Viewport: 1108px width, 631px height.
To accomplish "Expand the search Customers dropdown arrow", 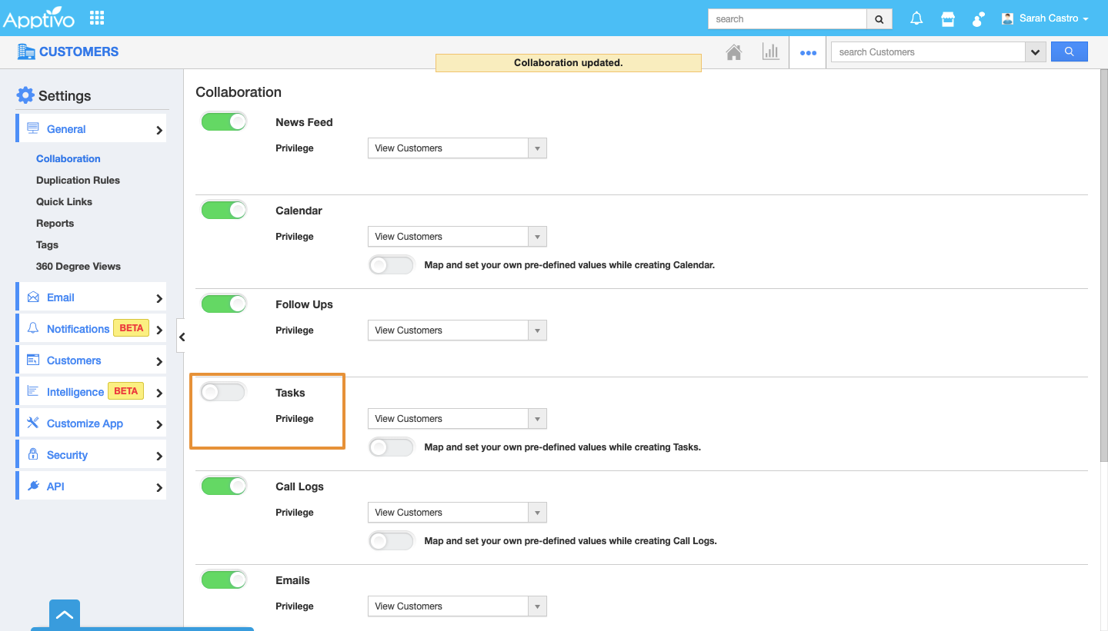I will coord(1036,52).
